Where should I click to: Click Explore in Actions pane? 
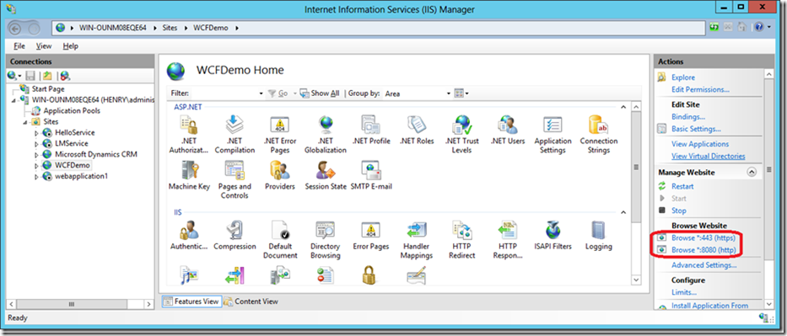pos(683,77)
